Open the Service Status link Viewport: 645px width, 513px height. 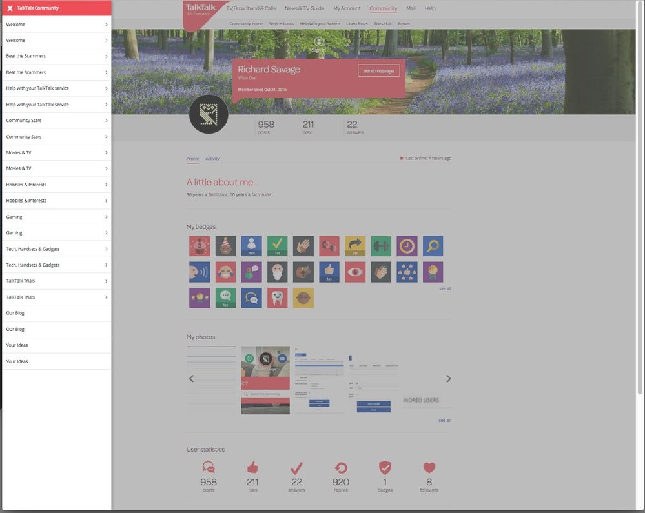tap(281, 24)
